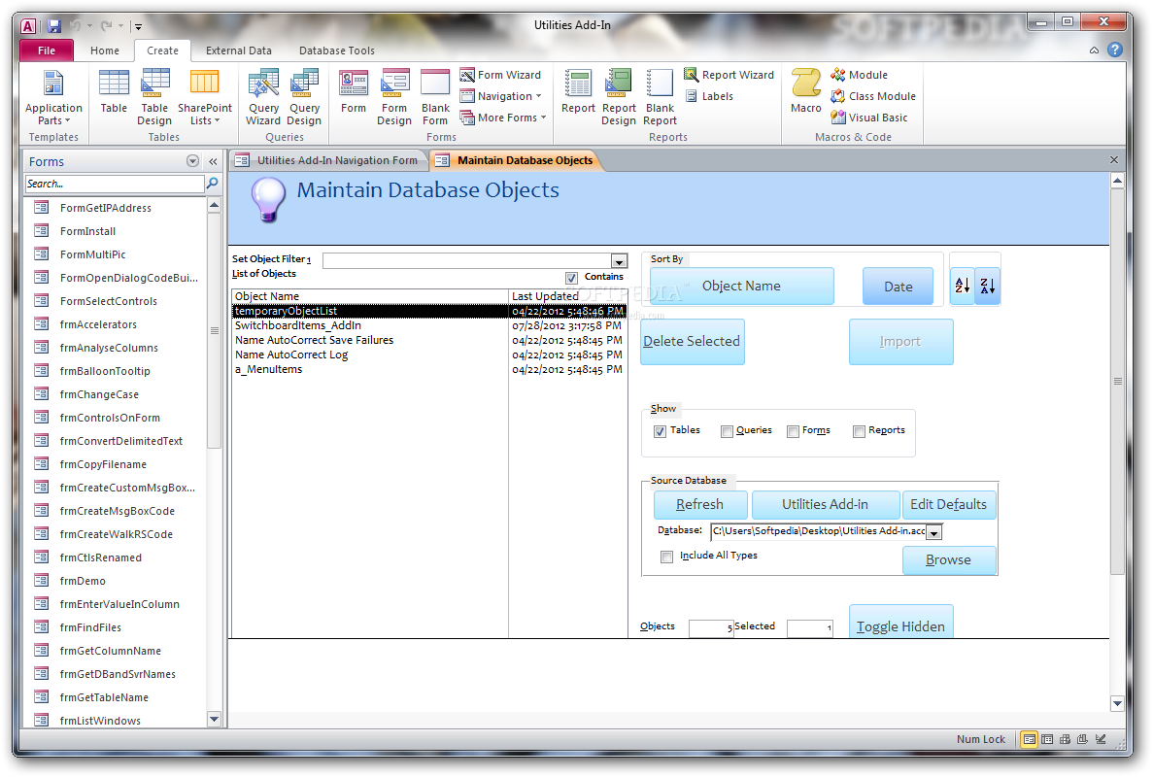Start the Report Wizard
1153x777 pixels.
coord(729,75)
